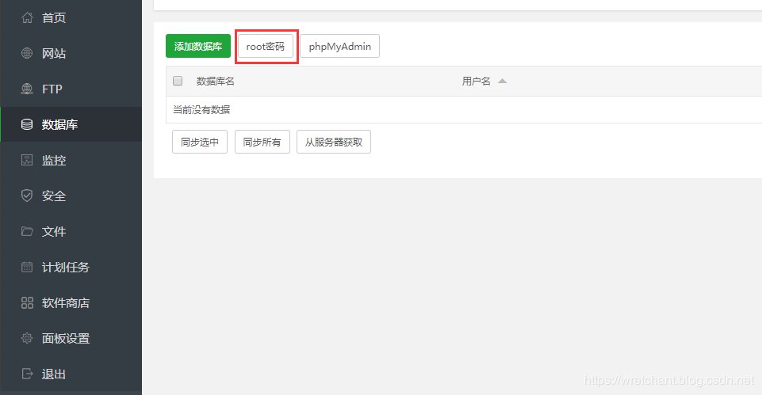Viewport: 762px width, 395px height.
Task: Sort by username column arrow
Action: coord(502,81)
